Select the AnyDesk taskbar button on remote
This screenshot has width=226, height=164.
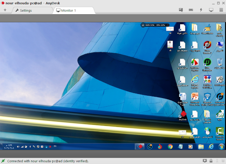coord(139,147)
